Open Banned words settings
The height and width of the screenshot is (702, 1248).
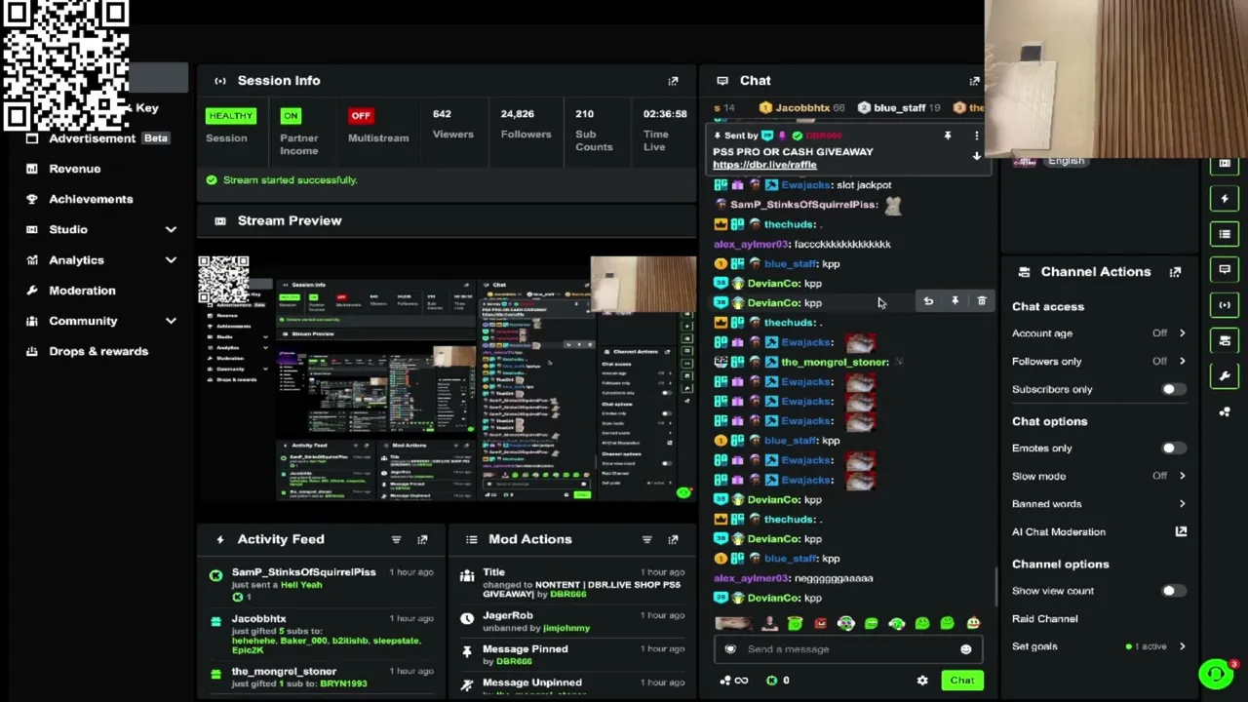(x=1099, y=504)
